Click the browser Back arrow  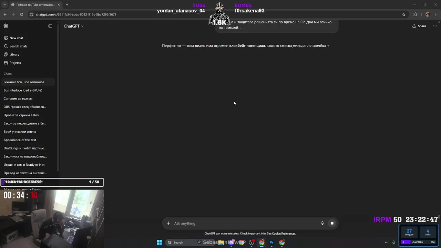pyautogui.click(x=5, y=14)
